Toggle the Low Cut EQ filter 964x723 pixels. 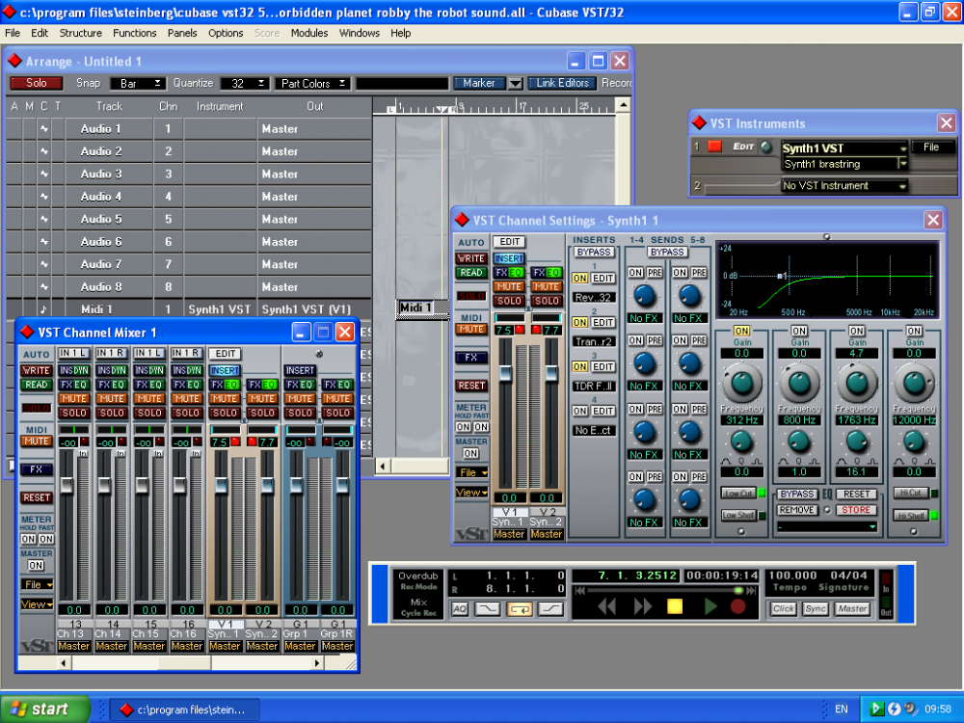(x=736, y=493)
